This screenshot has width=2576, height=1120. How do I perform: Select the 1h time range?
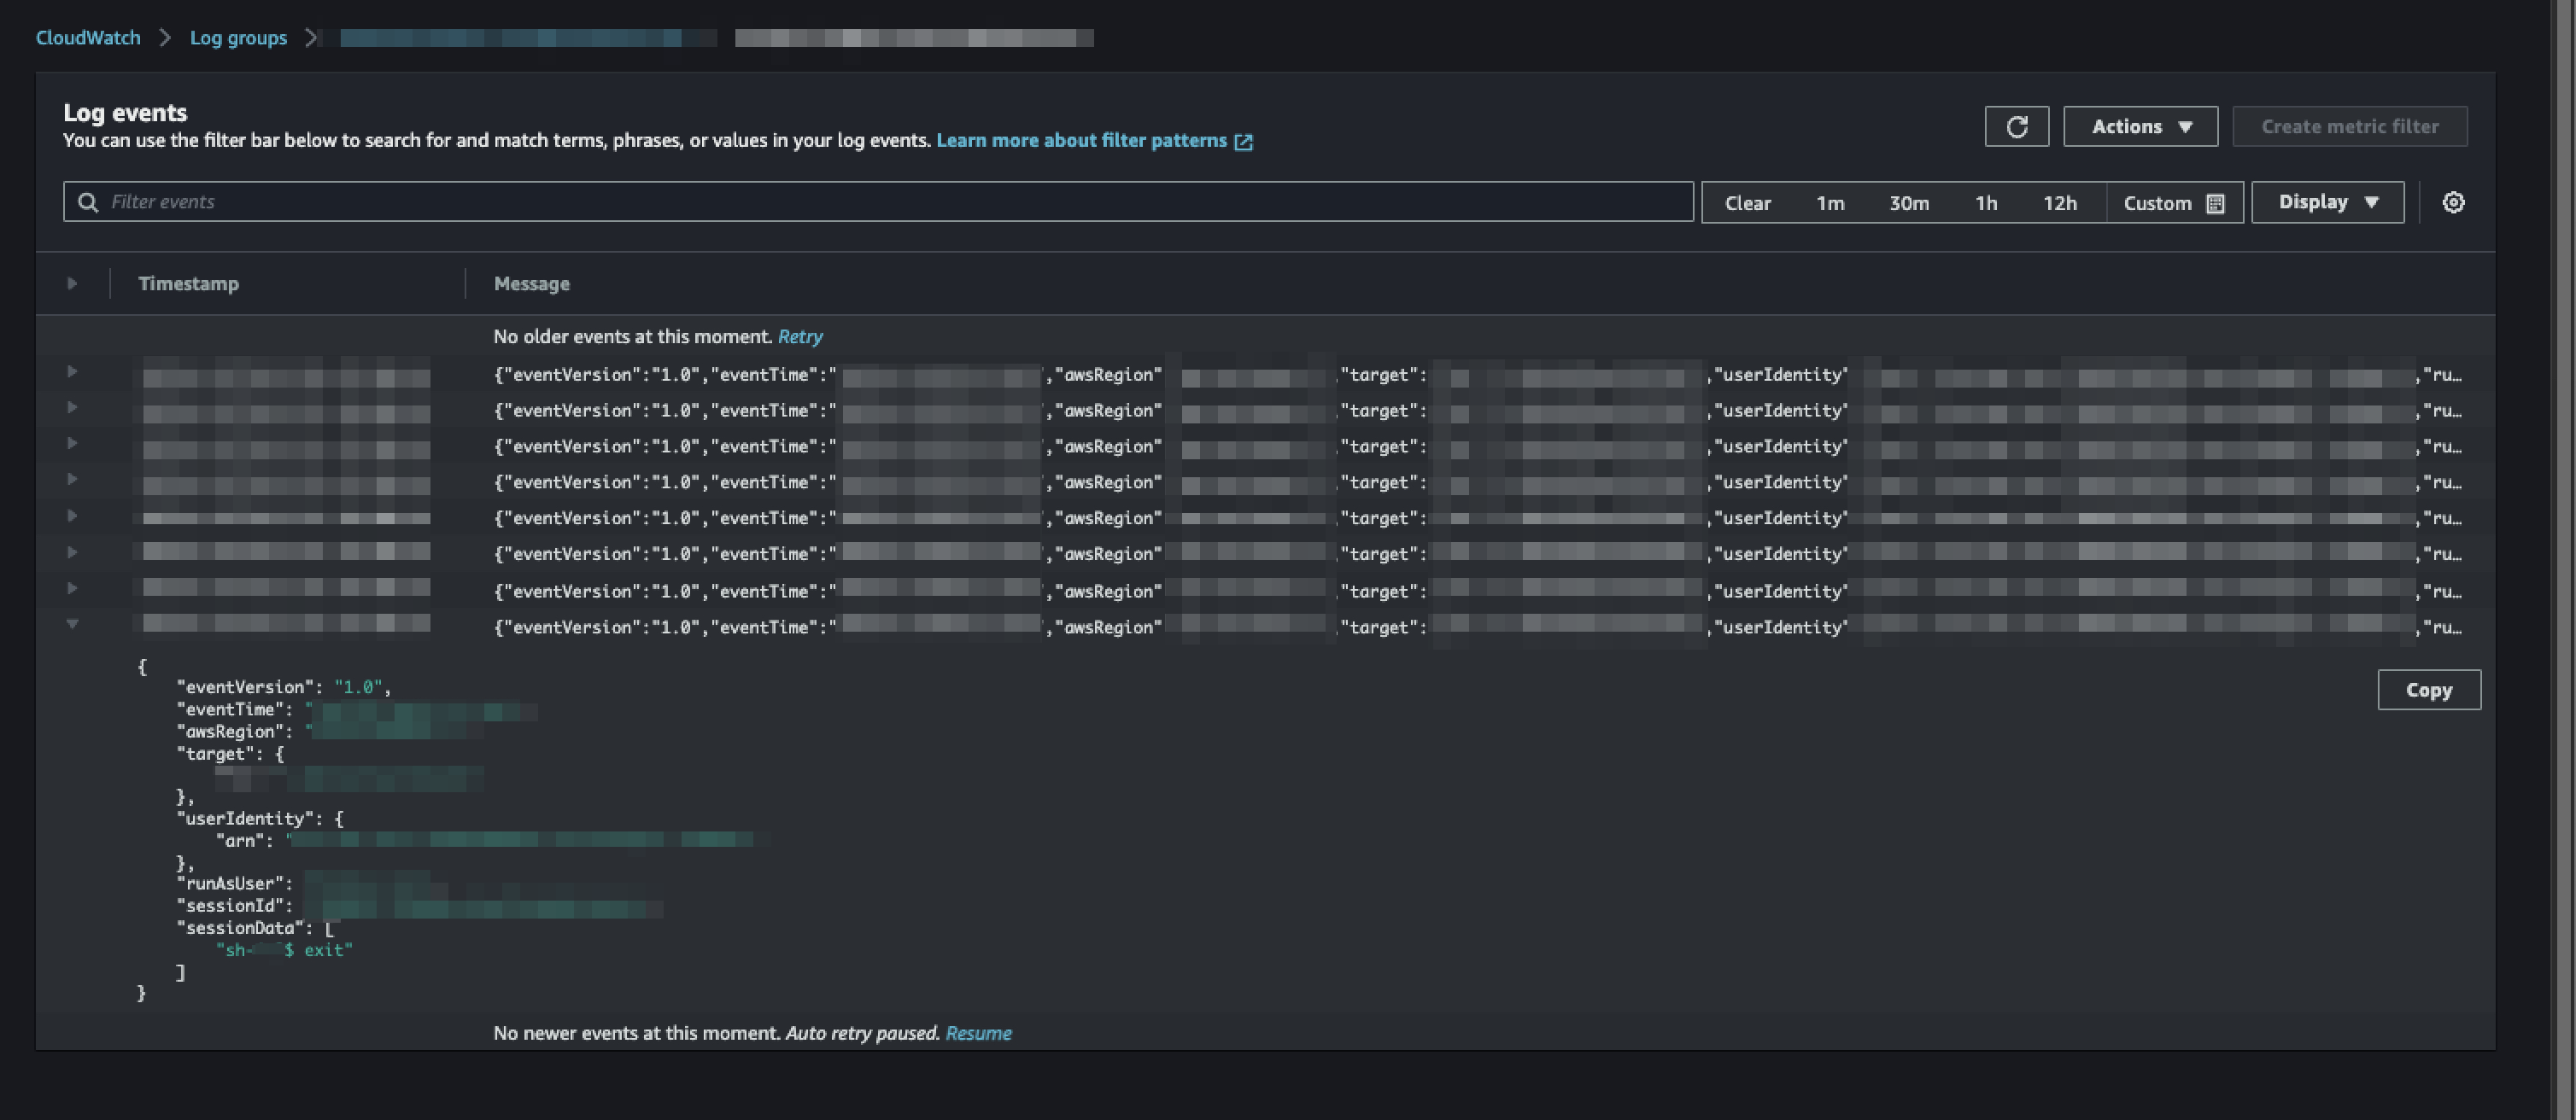tap(1985, 204)
